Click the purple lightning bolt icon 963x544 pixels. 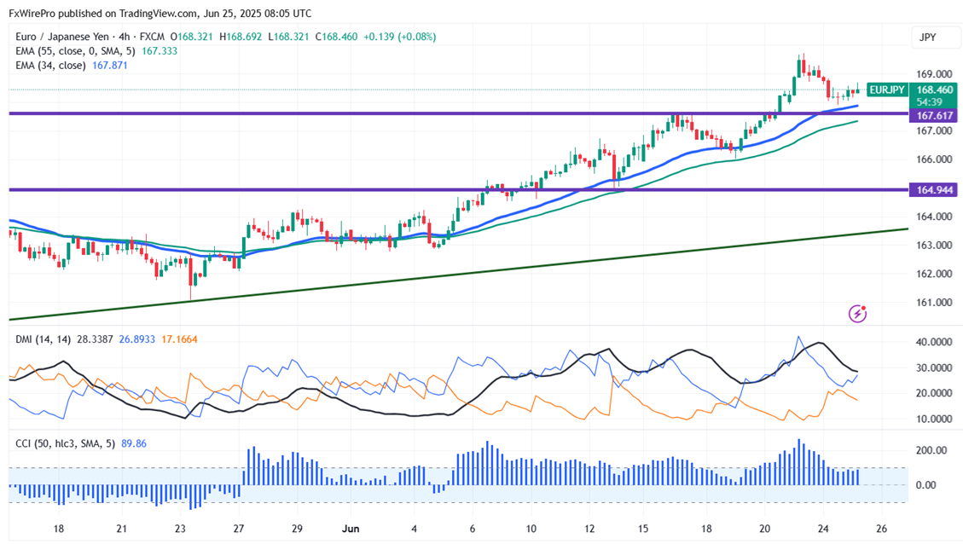pos(858,314)
